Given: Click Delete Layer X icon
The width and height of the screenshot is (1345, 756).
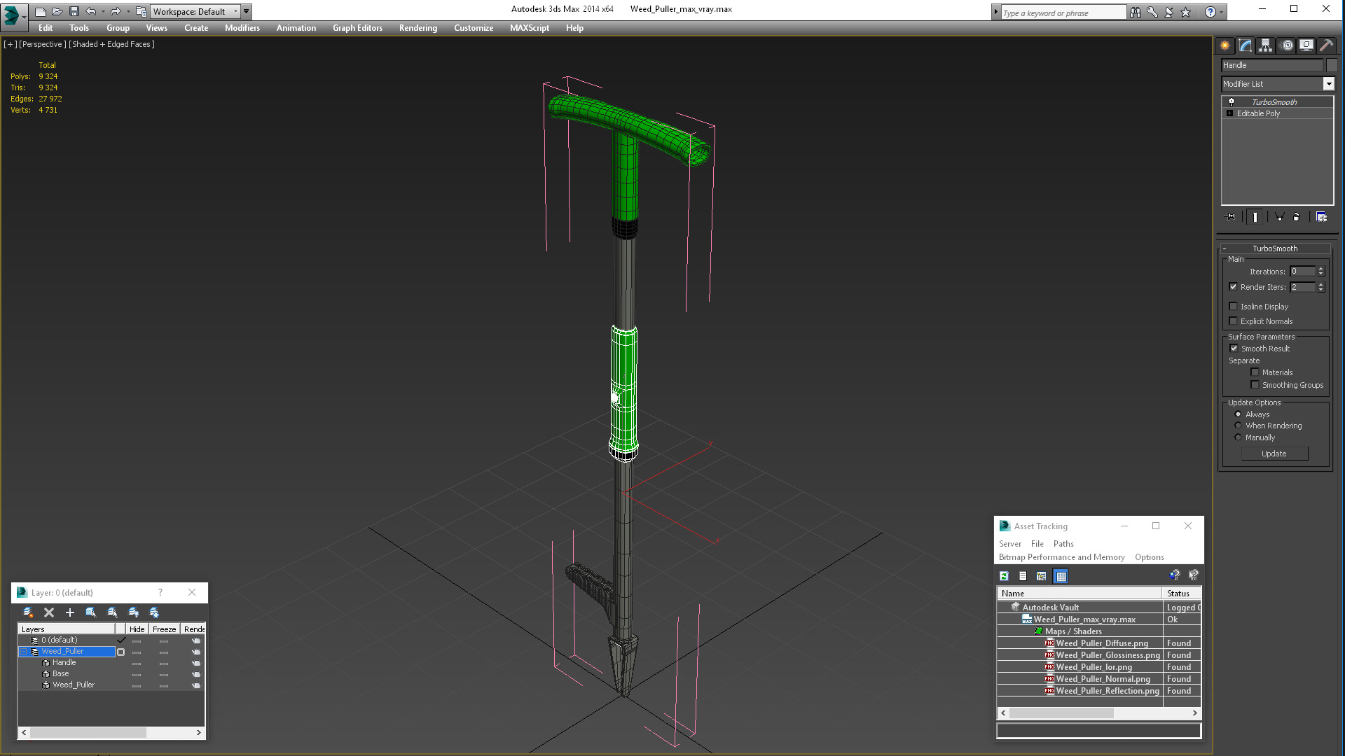Looking at the screenshot, I should point(49,612).
